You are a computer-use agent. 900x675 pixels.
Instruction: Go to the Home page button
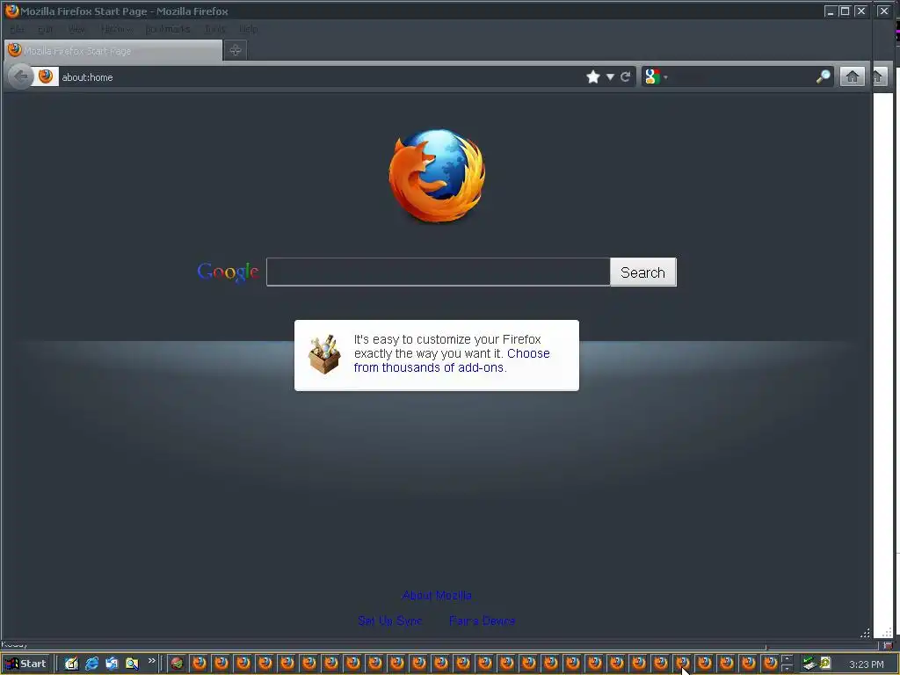pyautogui.click(x=853, y=76)
